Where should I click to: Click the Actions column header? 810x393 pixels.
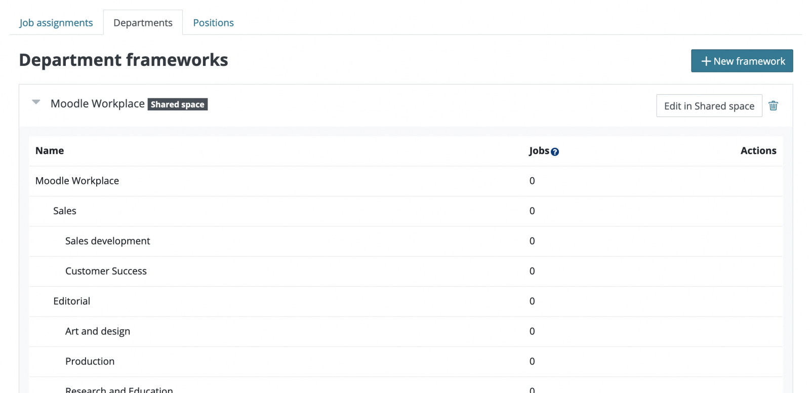point(758,150)
